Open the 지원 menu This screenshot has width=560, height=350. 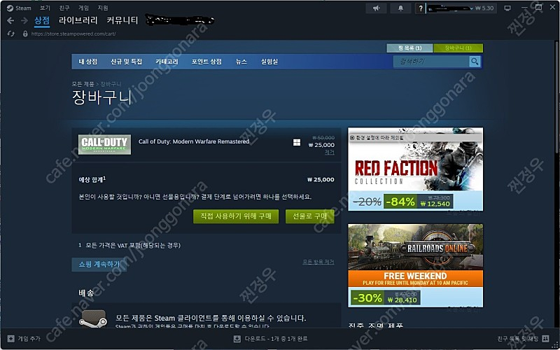coord(103,8)
